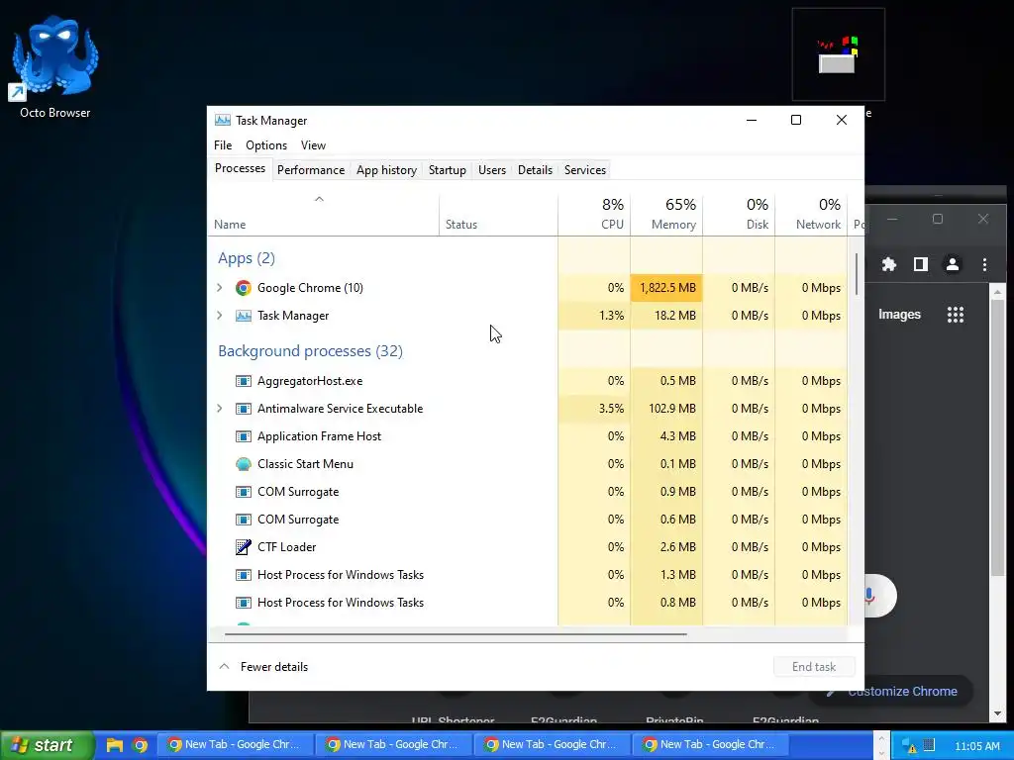Open the Images link in Chrome

899,315
